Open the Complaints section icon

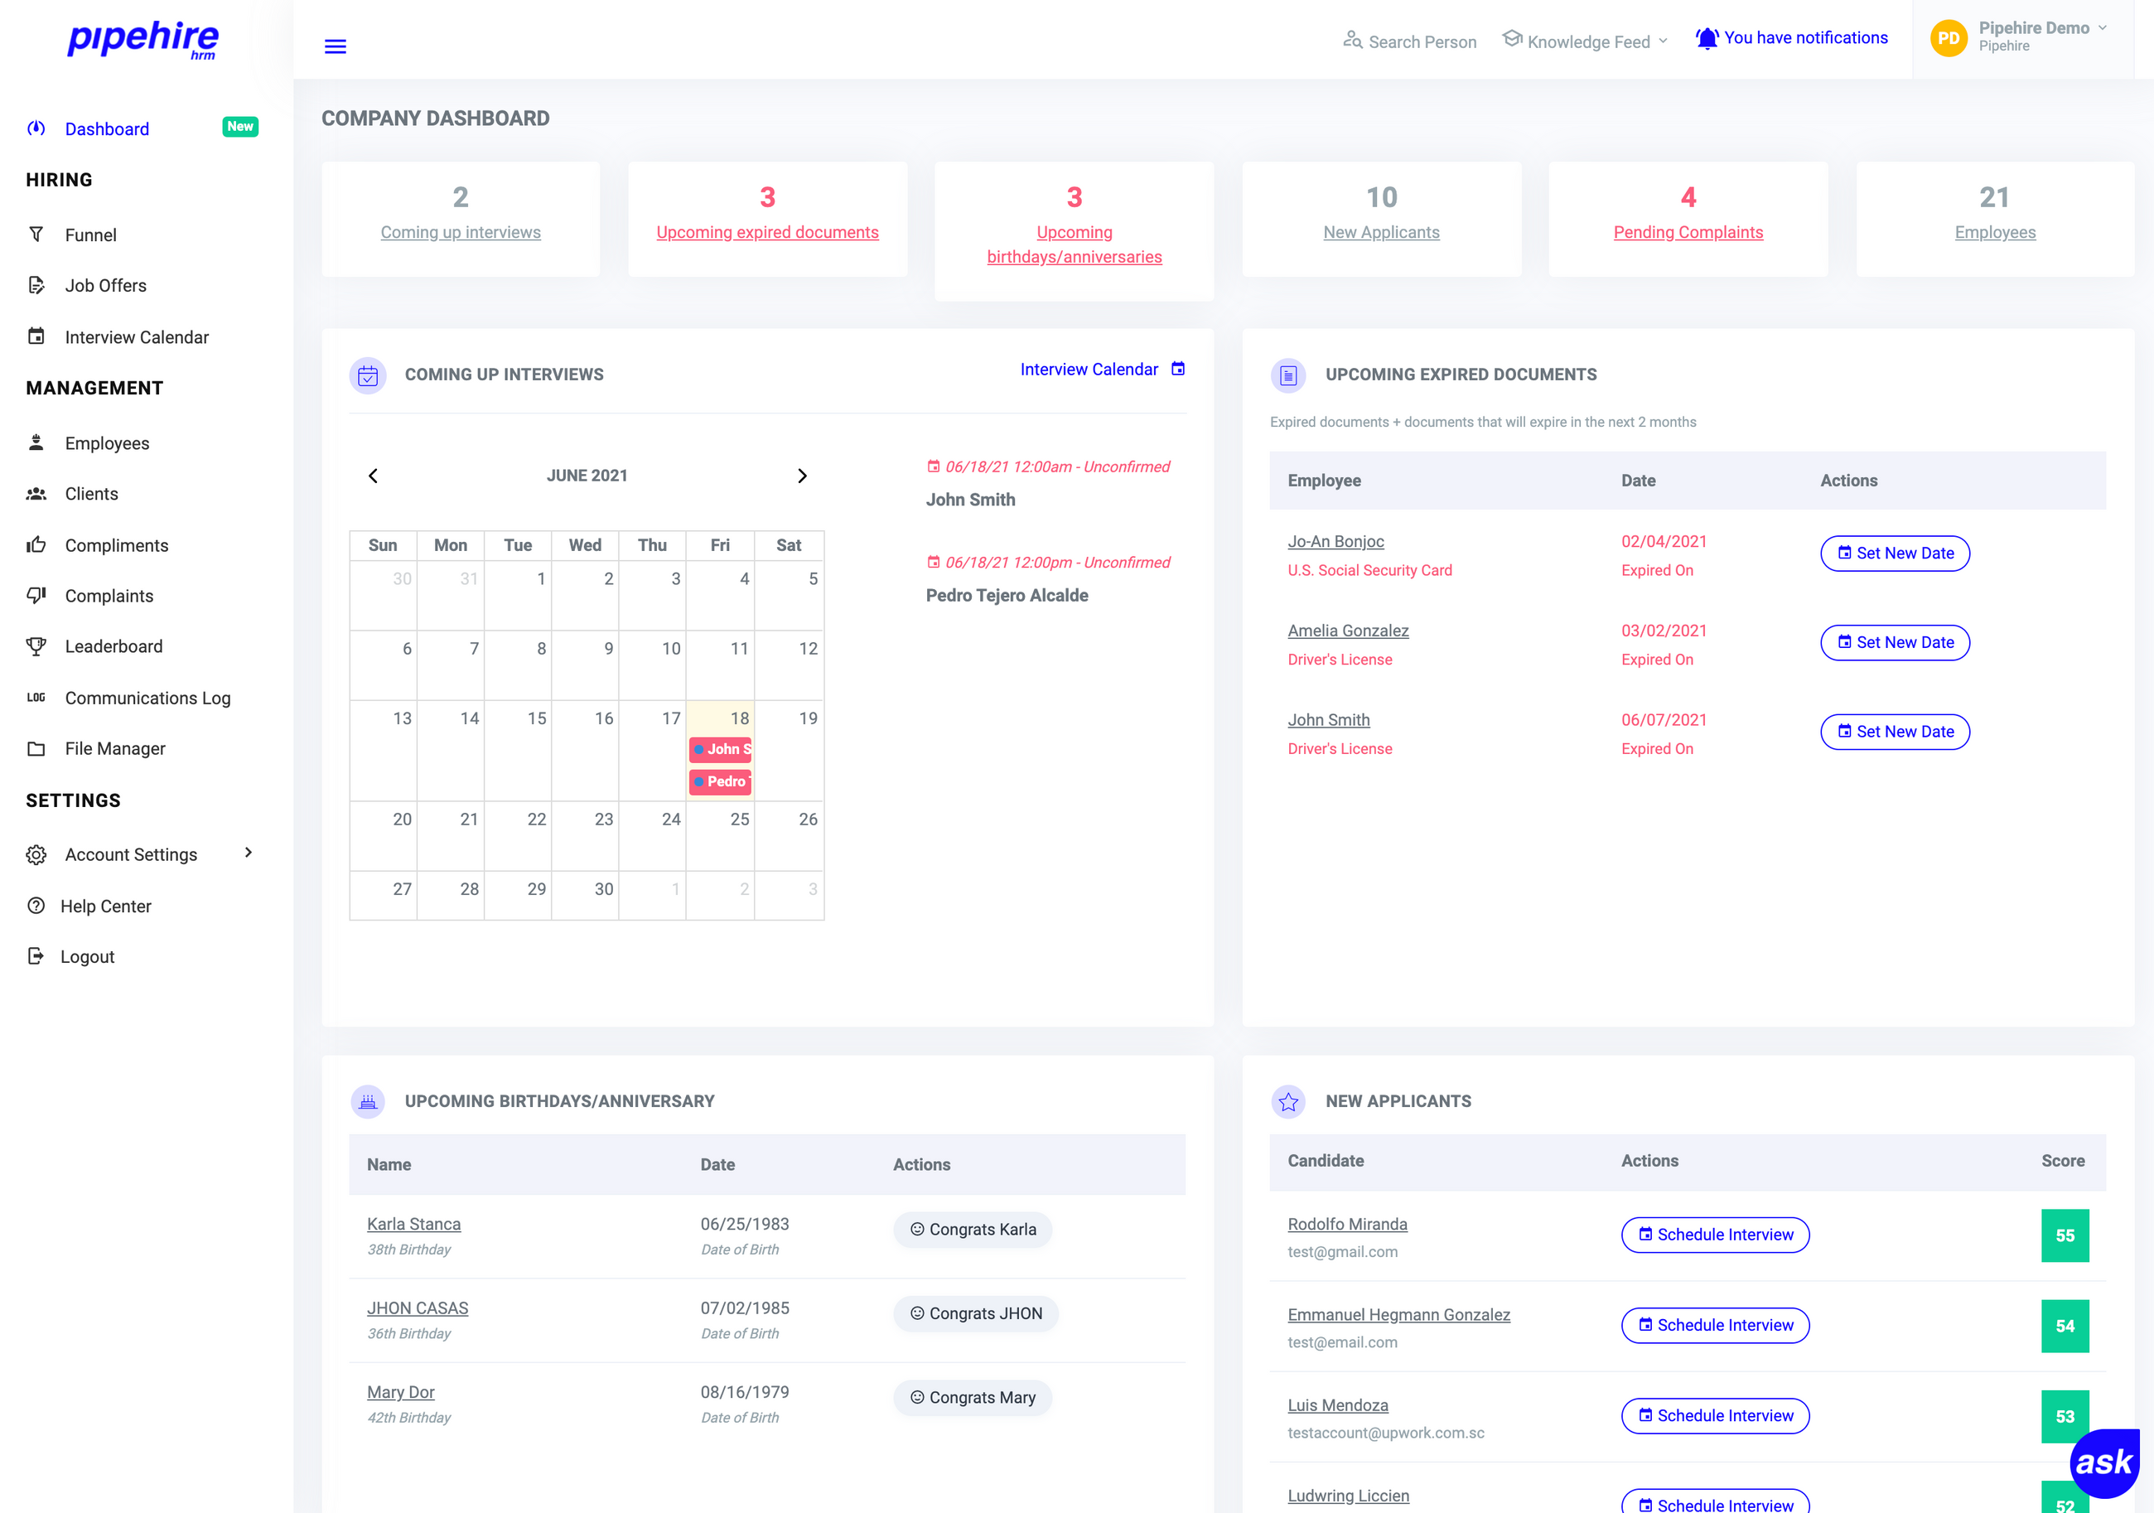click(x=36, y=595)
